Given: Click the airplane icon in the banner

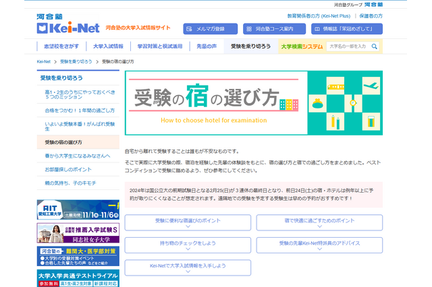Looking at the screenshot, I should 371,86.
